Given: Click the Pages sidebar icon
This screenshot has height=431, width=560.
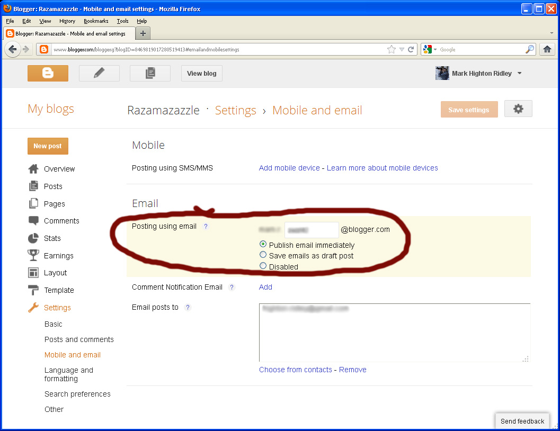Looking at the screenshot, I should click(33, 203).
